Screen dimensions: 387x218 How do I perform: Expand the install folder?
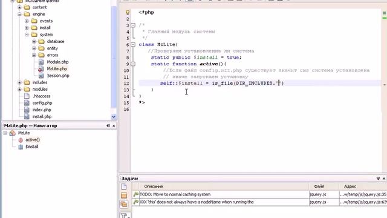click(x=27, y=28)
